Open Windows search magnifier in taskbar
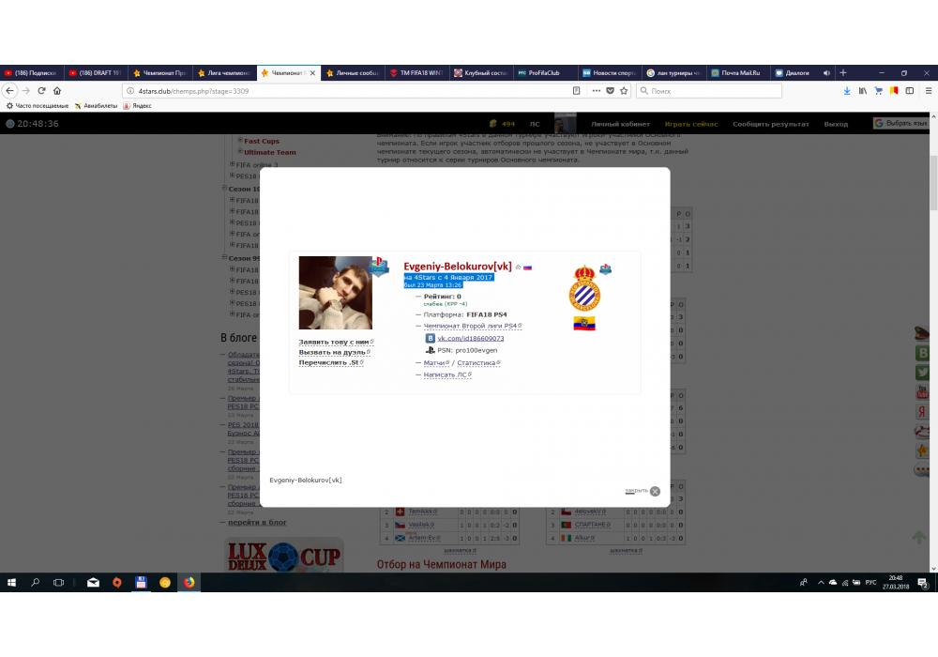The height and width of the screenshot is (657, 938). [x=36, y=582]
